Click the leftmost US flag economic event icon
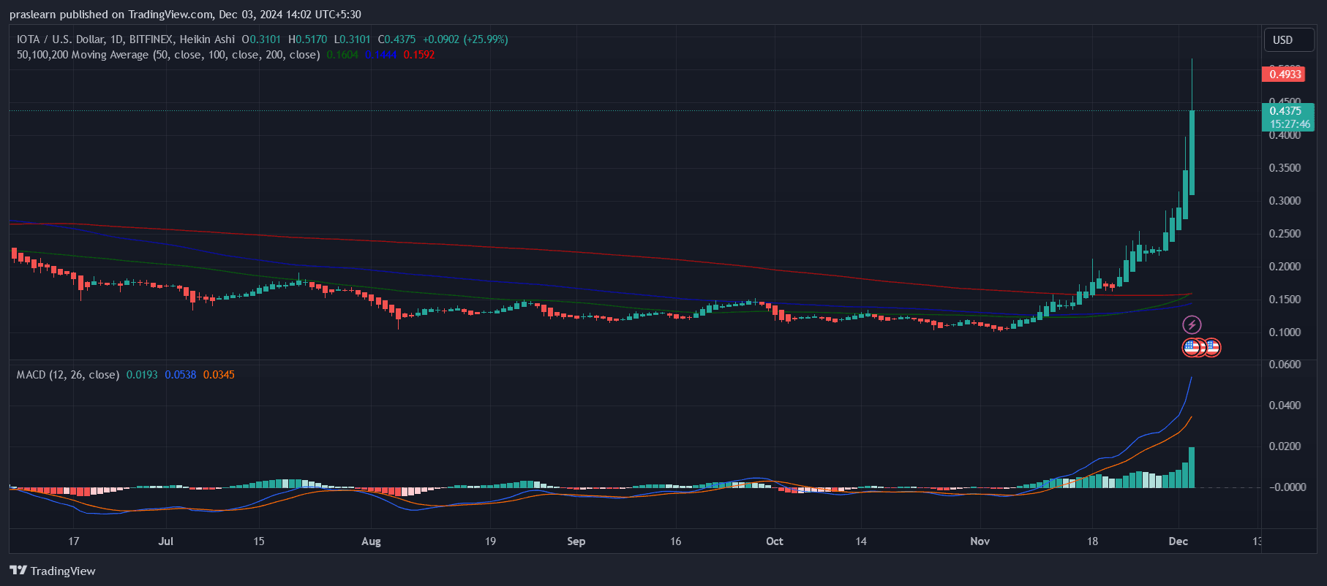Image resolution: width=1327 pixels, height=586 pixels. (x=1192, y=347)
